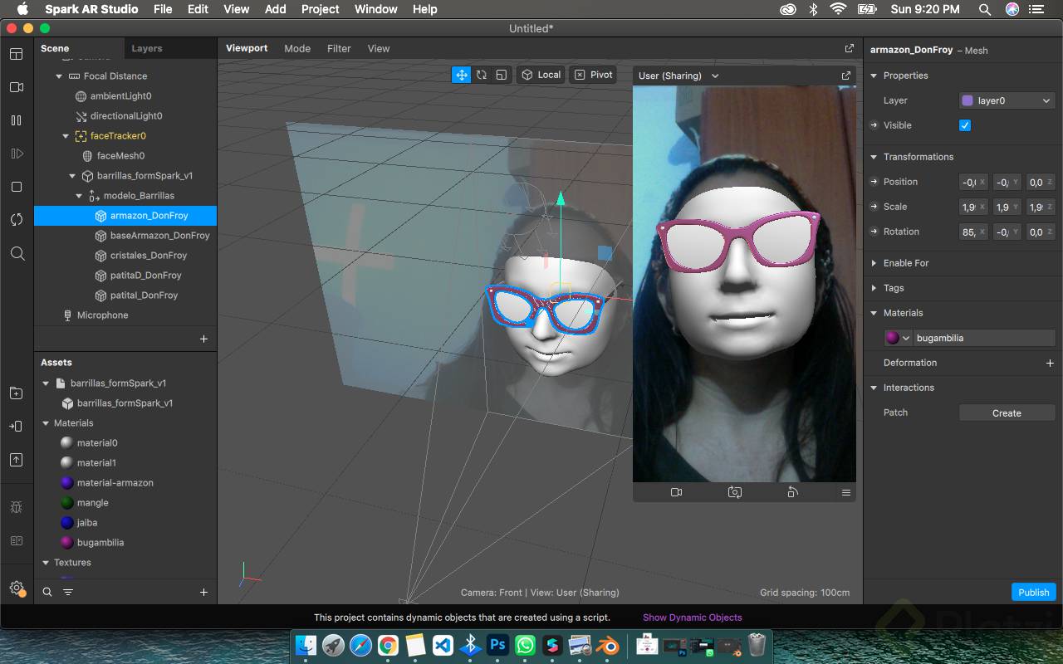Collapse the Materials folder in Assets
The height and width of the screenshot is (664, 1063).
click(x=46, y=423)
